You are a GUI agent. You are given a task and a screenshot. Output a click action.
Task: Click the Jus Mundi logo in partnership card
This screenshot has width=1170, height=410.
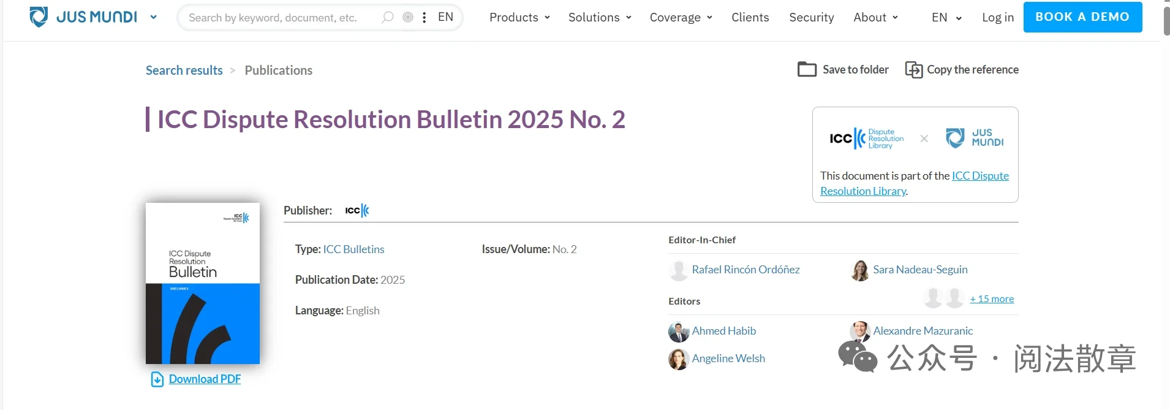click(975, 138)
